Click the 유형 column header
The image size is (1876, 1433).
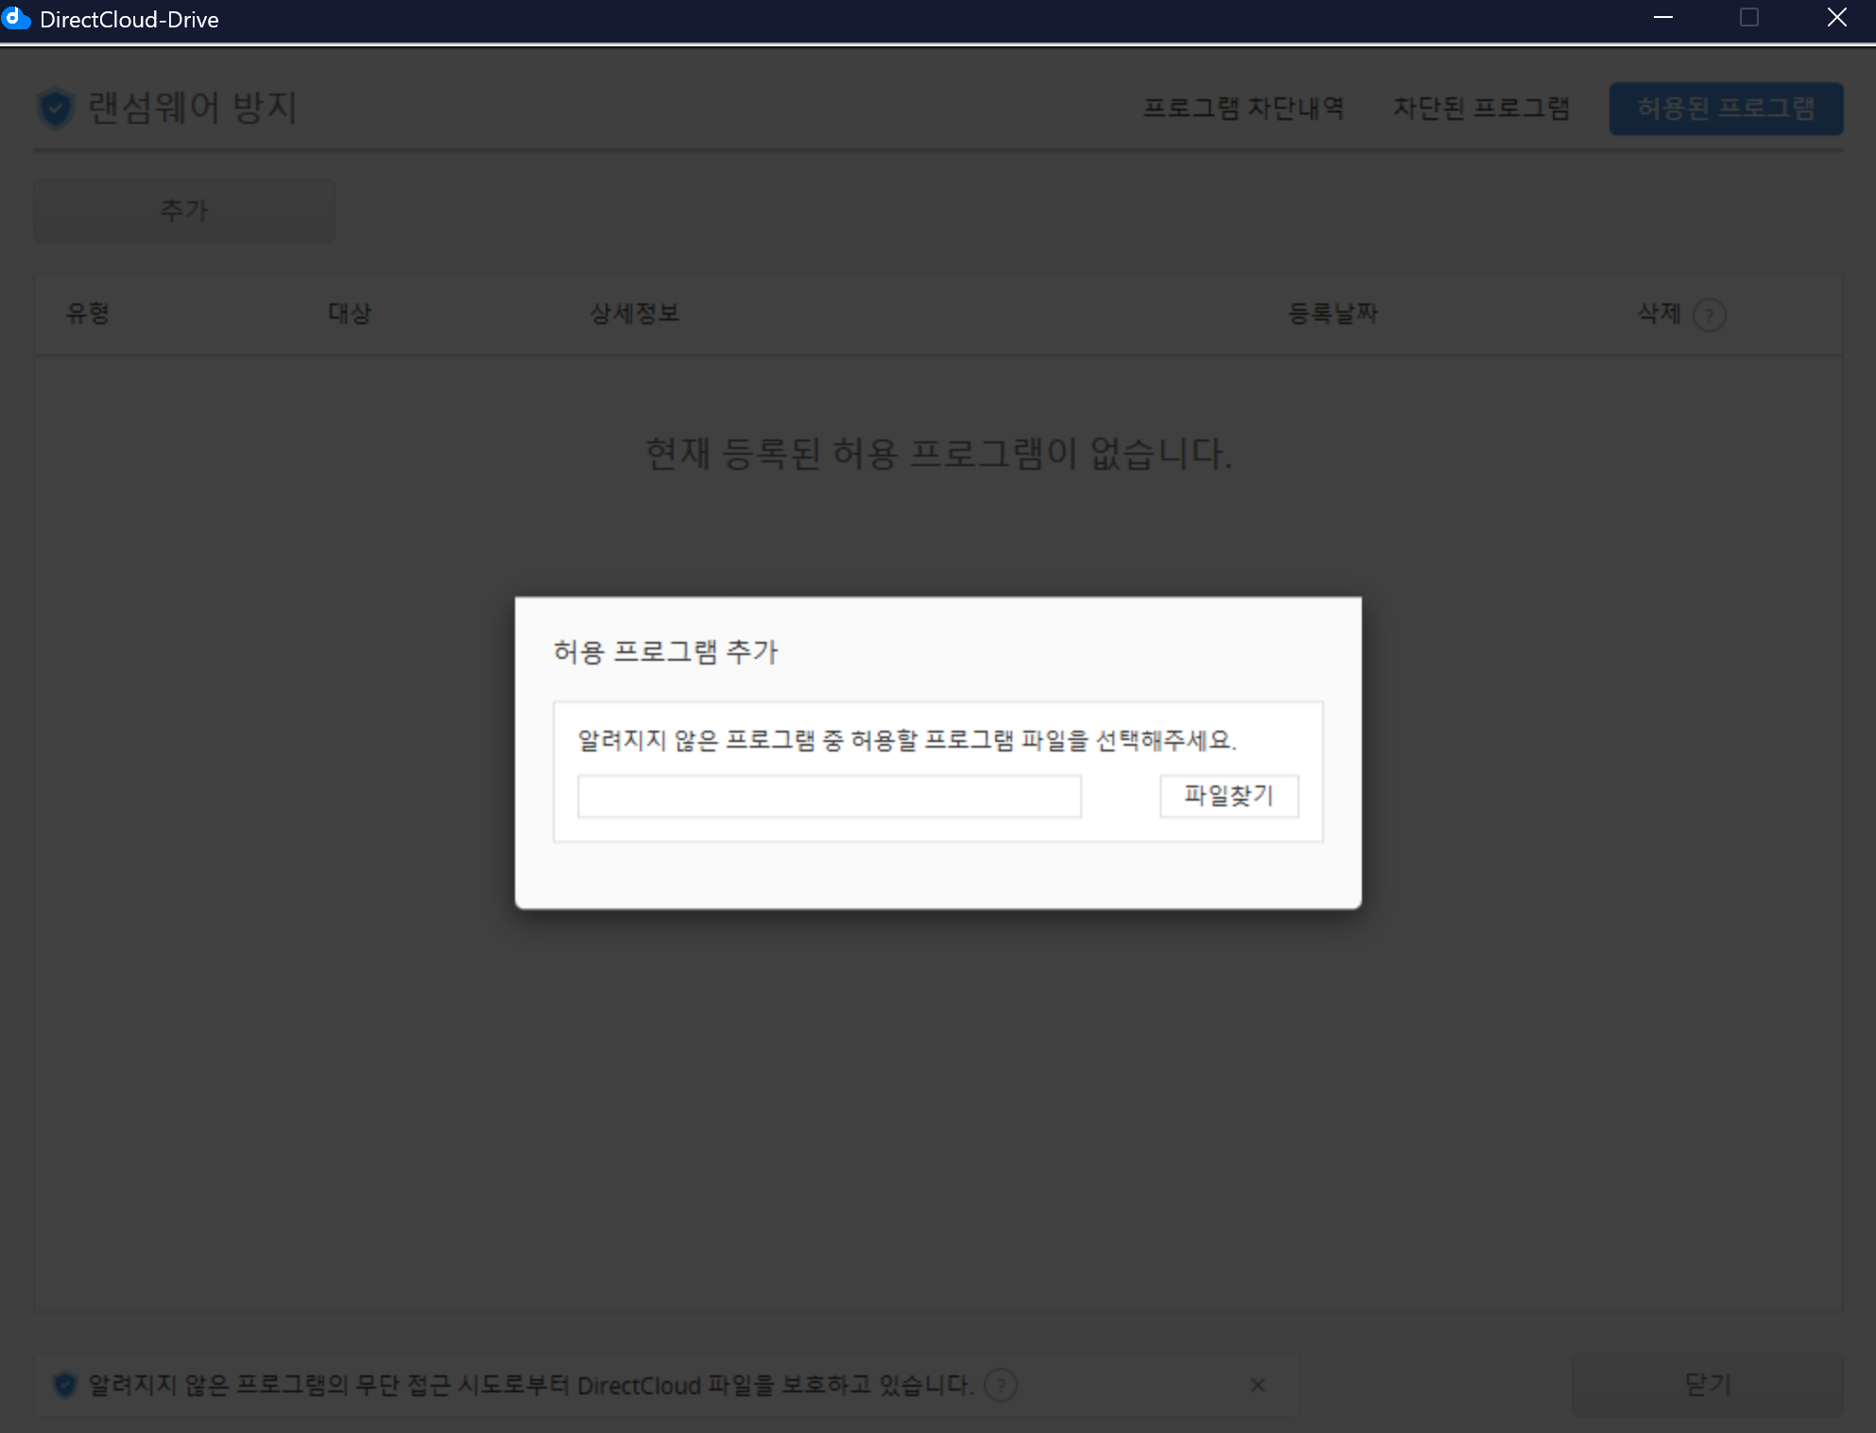point(88,313)
